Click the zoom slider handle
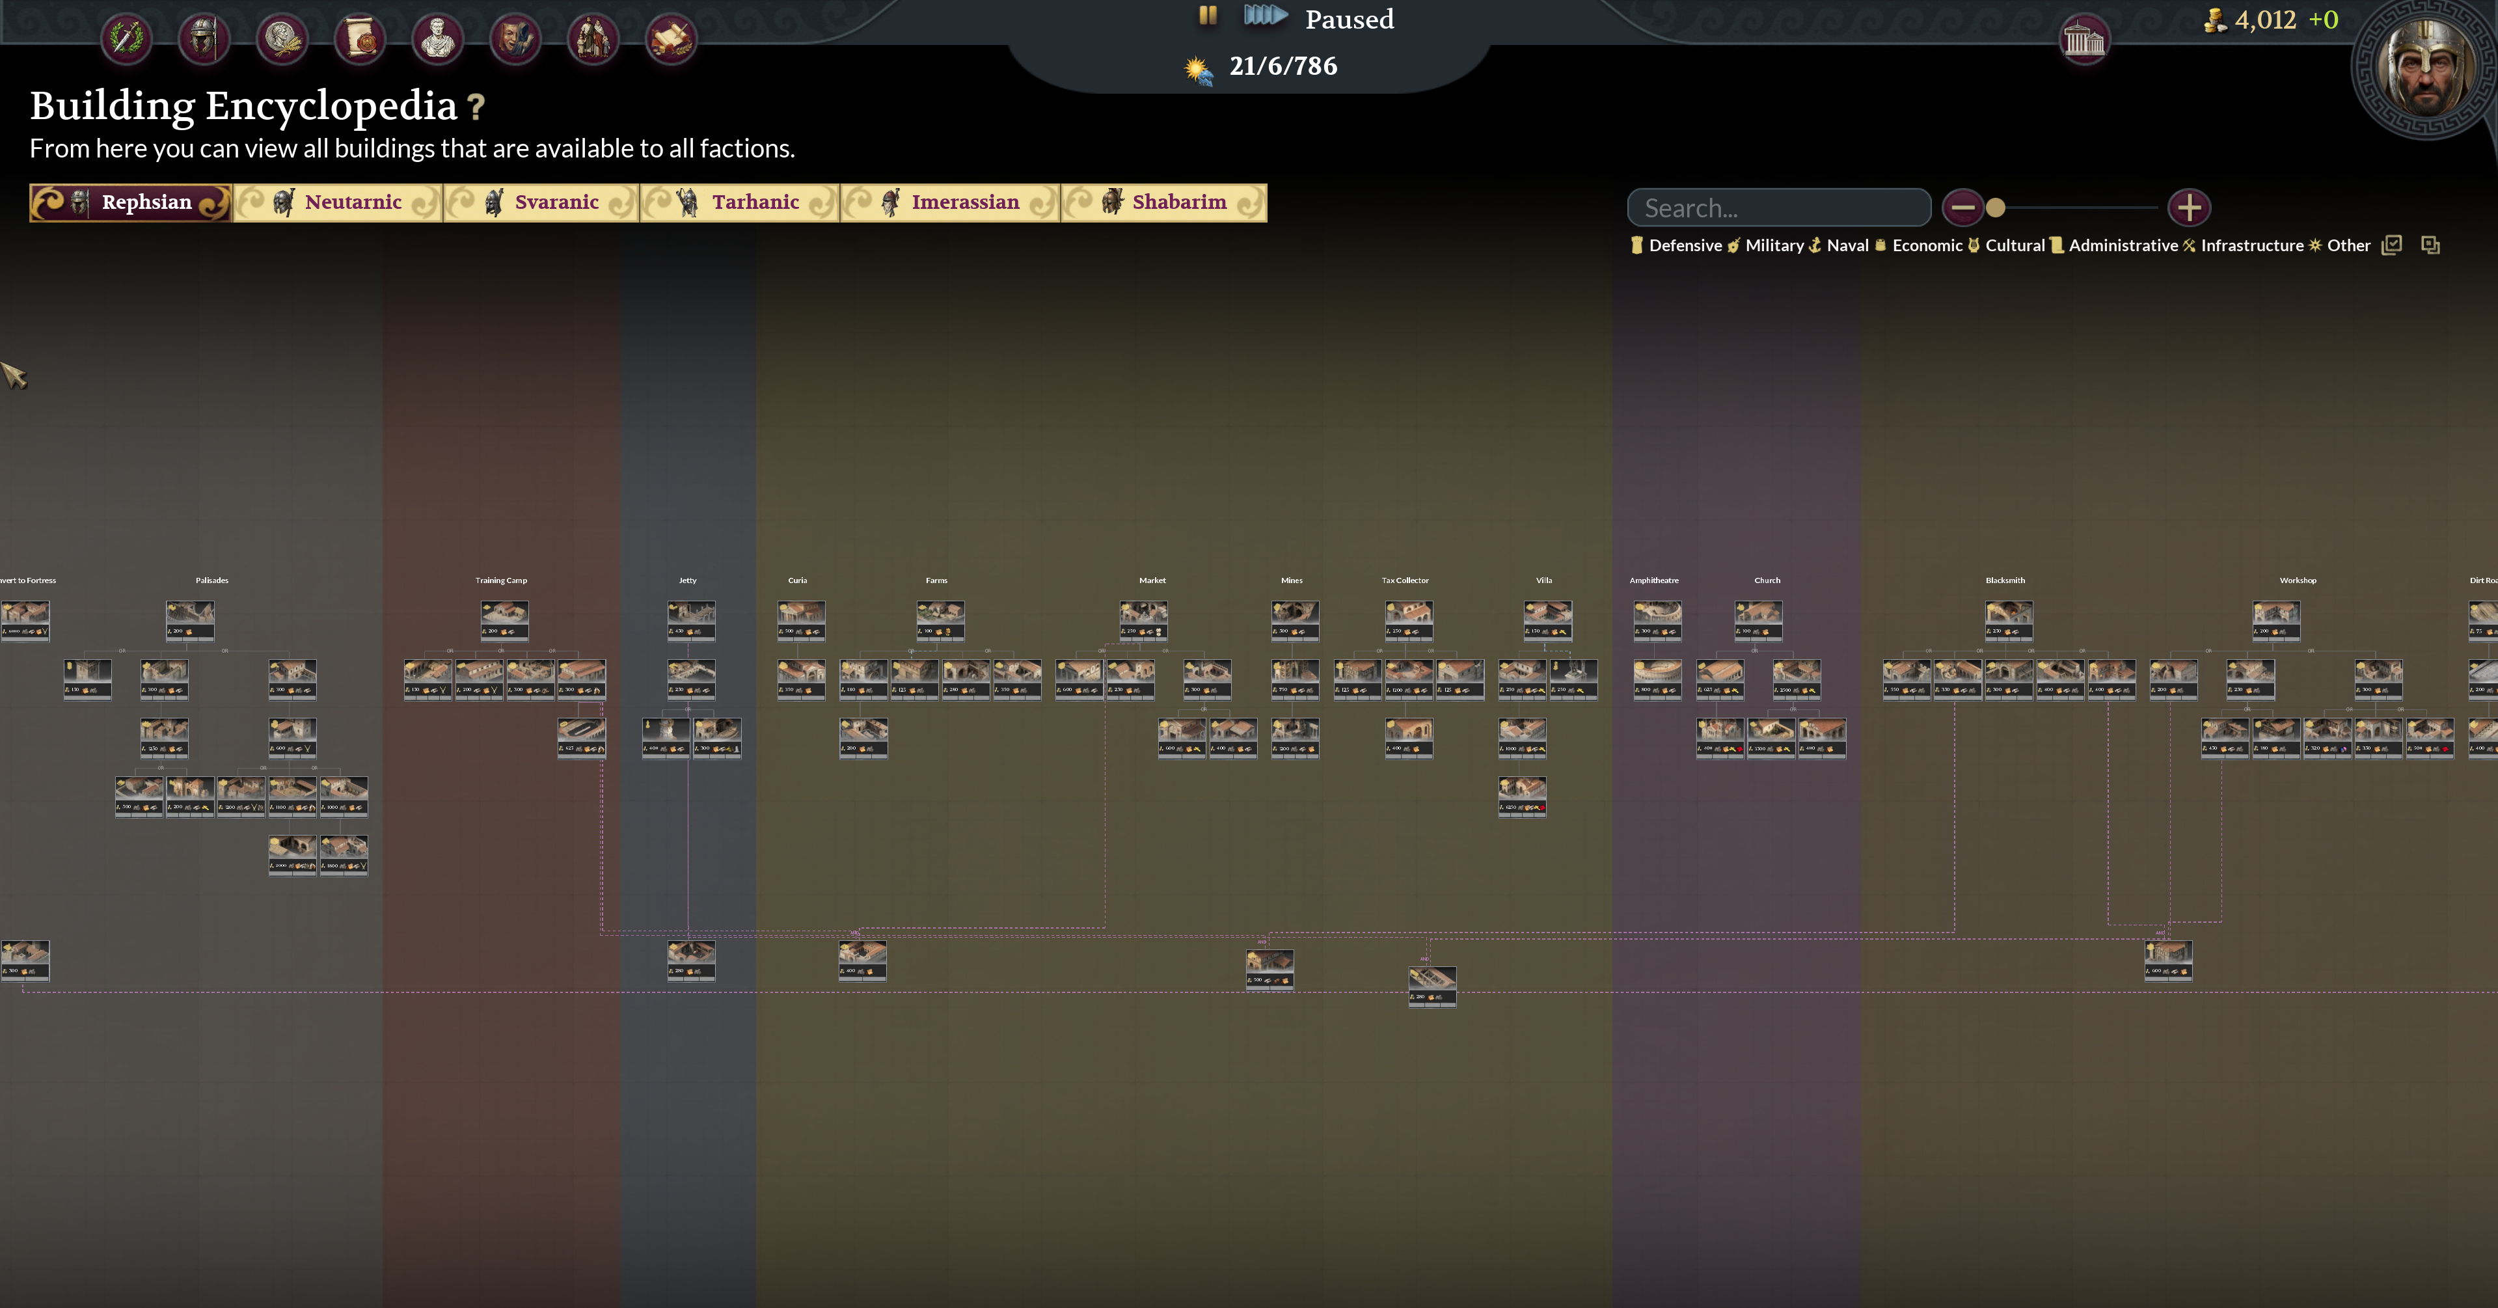The image size is (2498, 1308). tap(1996, 208)
